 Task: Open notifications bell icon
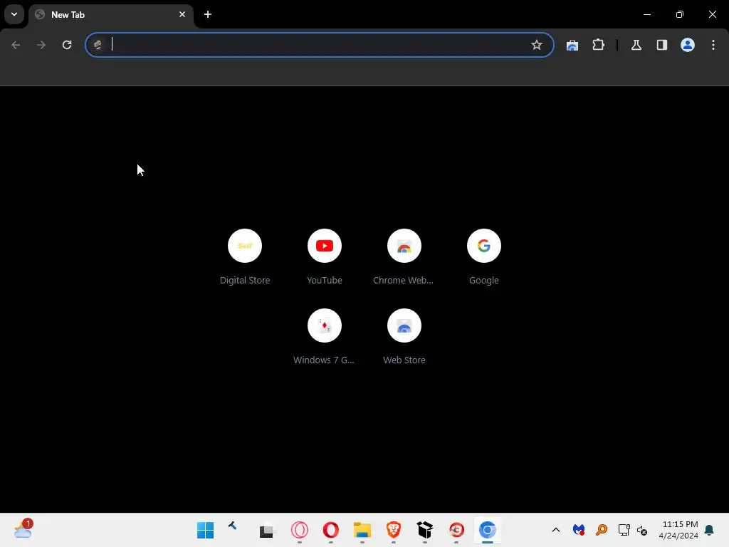click(x=710, y=530)
